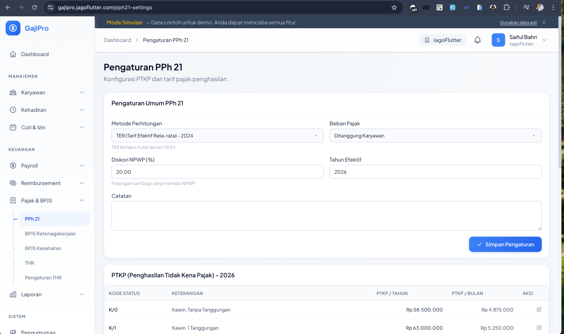The image size is (564, 334).
Task: Expand the Karyawan menu
Action: pos(47,93)
